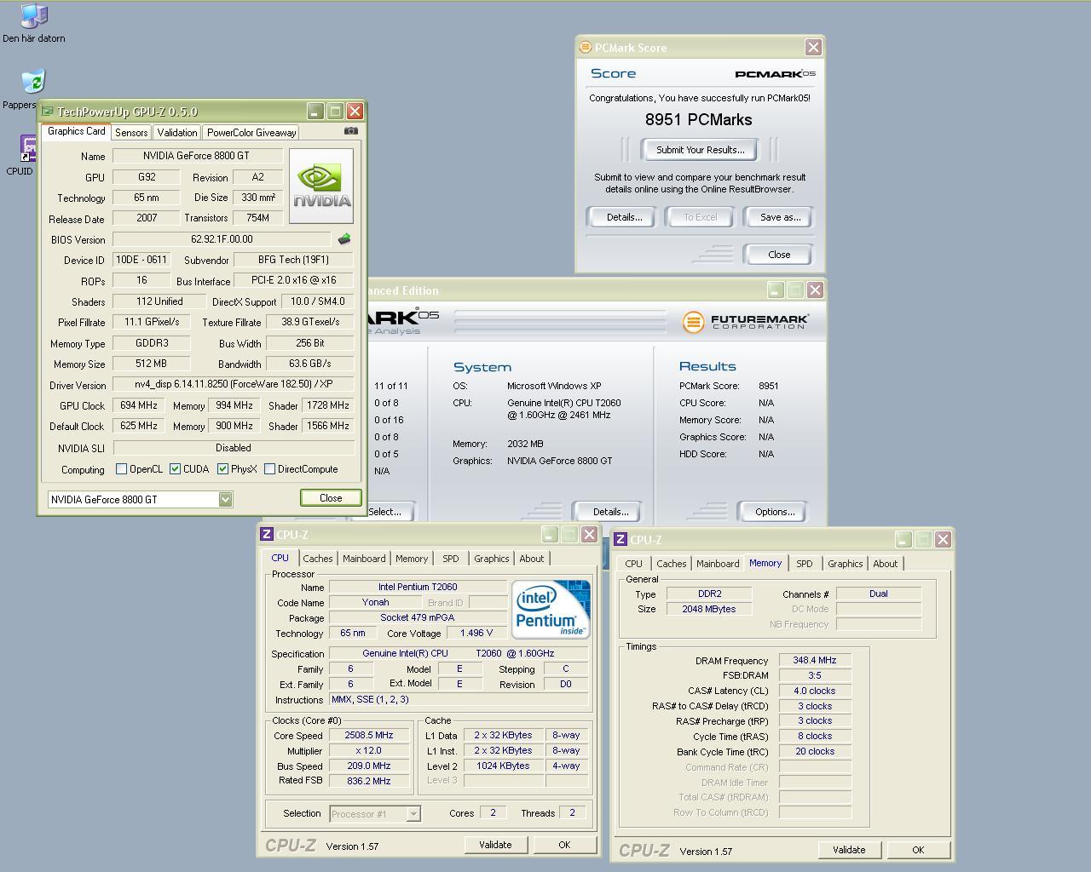Click the NVIDIA logo in GPU-Z

point(321,186)
